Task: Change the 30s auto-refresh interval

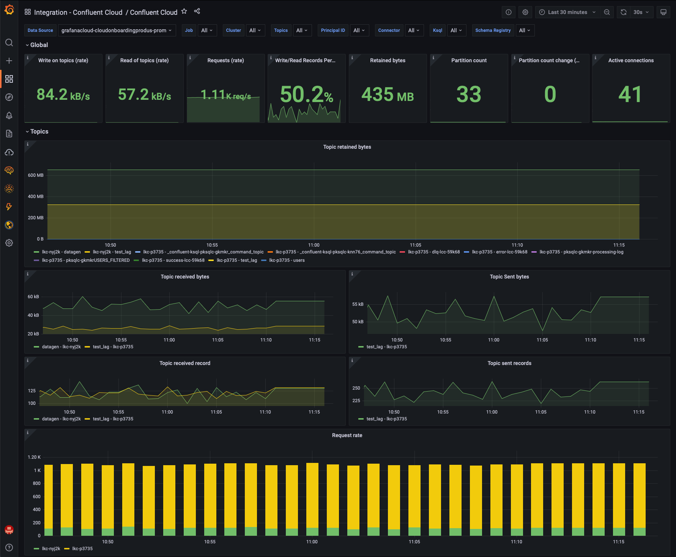Action: (x=640, y=12)
